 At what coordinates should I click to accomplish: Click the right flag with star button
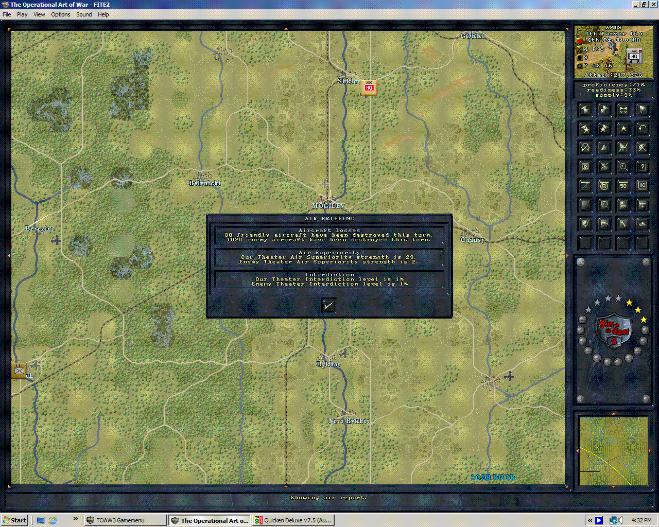pos(604,128)
